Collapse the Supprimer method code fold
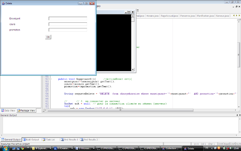 pos(50,79)
